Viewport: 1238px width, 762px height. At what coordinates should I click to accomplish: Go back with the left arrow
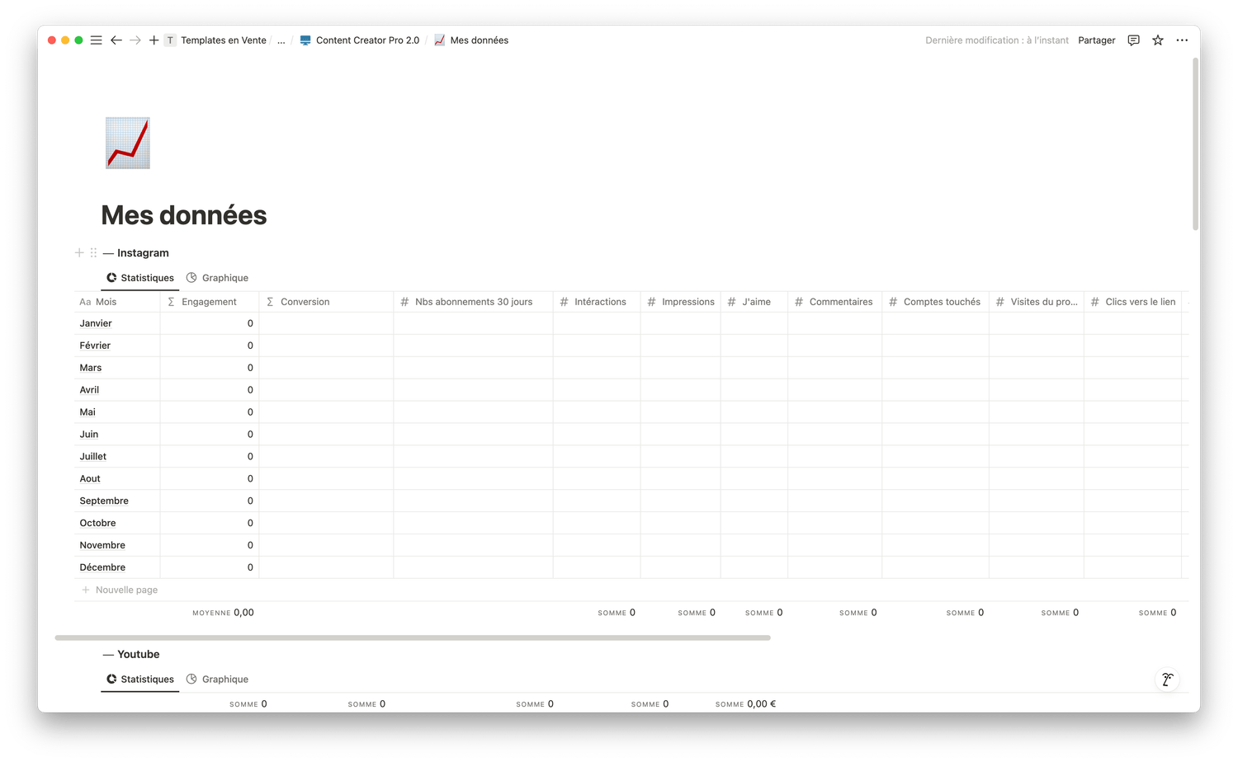[116, 40]
